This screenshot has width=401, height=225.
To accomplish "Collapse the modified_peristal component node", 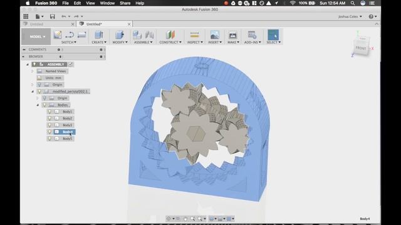I will point(33,91).
